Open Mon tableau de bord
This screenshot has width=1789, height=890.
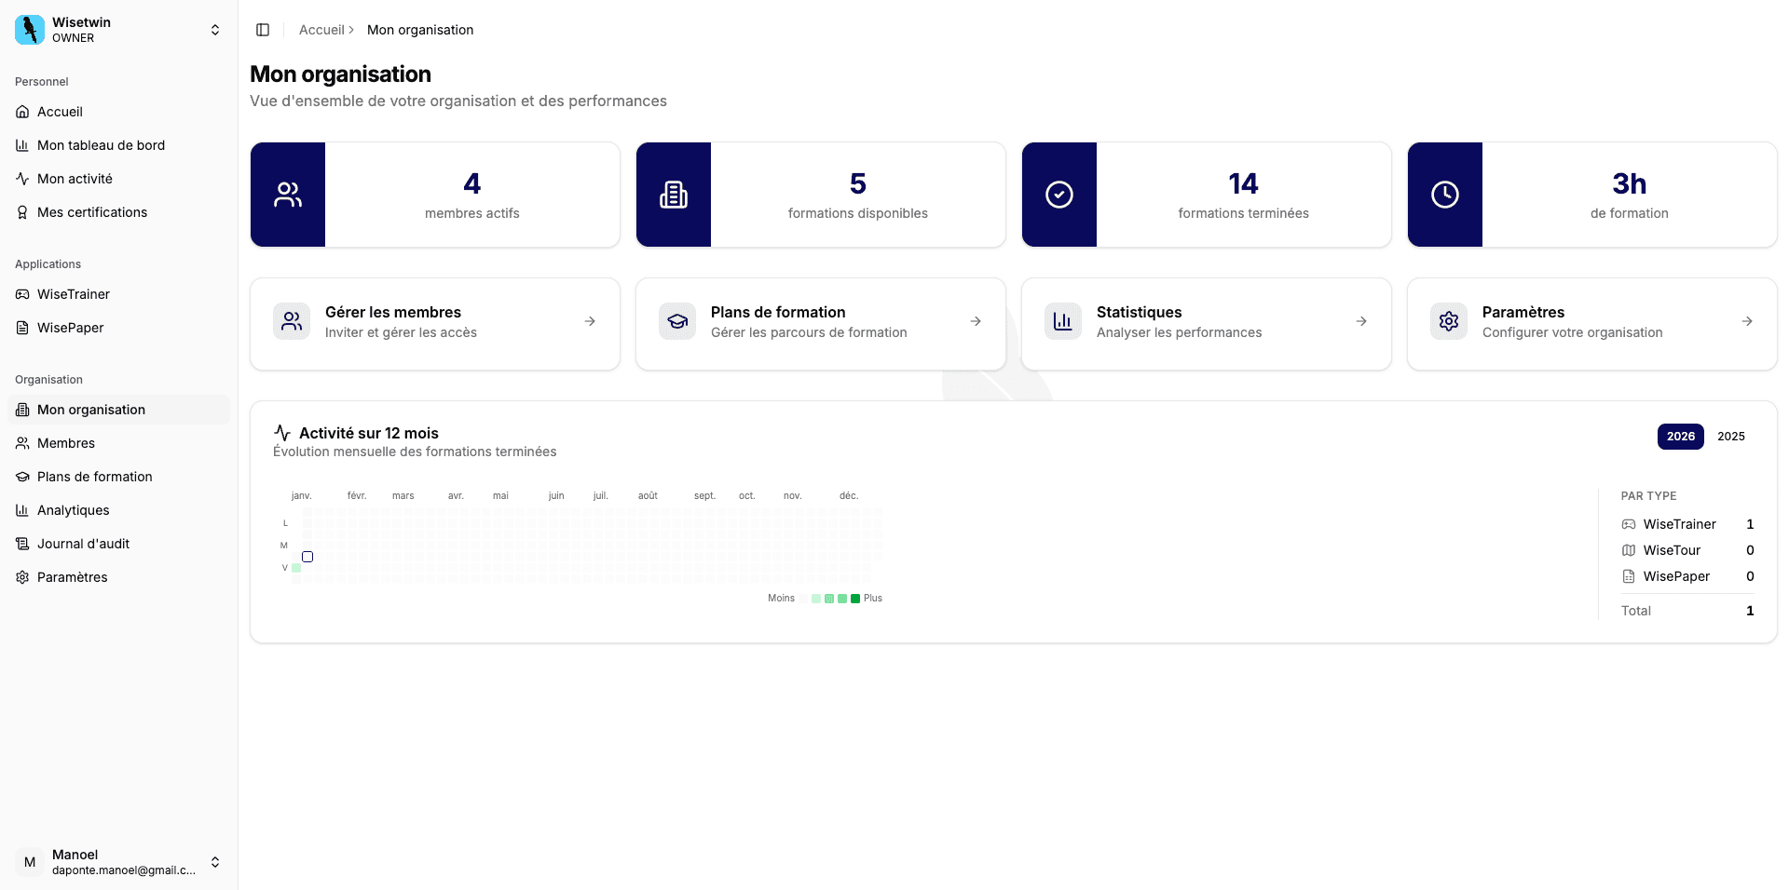[101, 144]
